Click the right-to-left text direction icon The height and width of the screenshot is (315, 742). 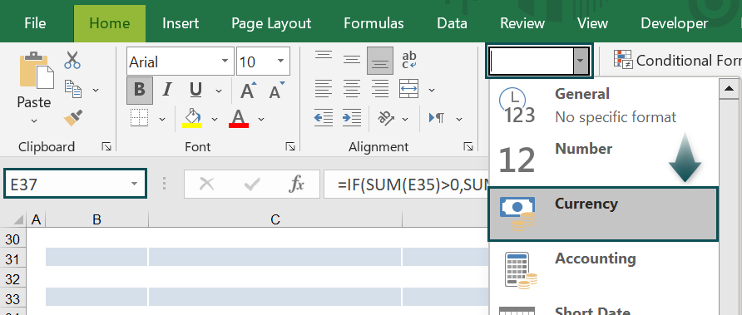[x=437, y=118]
